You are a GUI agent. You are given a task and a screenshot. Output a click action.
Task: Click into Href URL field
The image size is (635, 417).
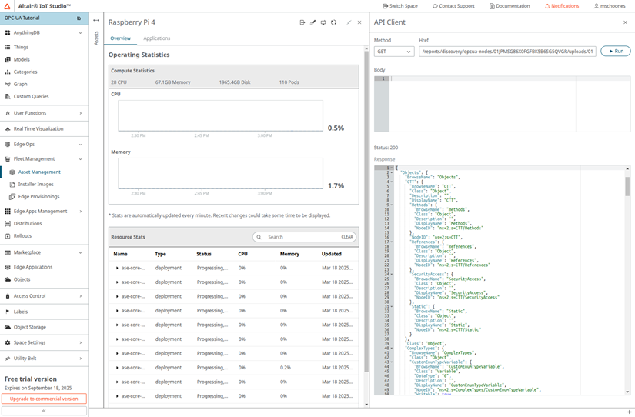point(507,52)
